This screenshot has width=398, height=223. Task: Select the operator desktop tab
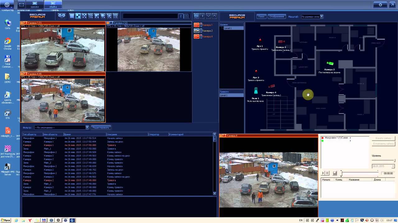pyautogui.click(x=35, y=5)
